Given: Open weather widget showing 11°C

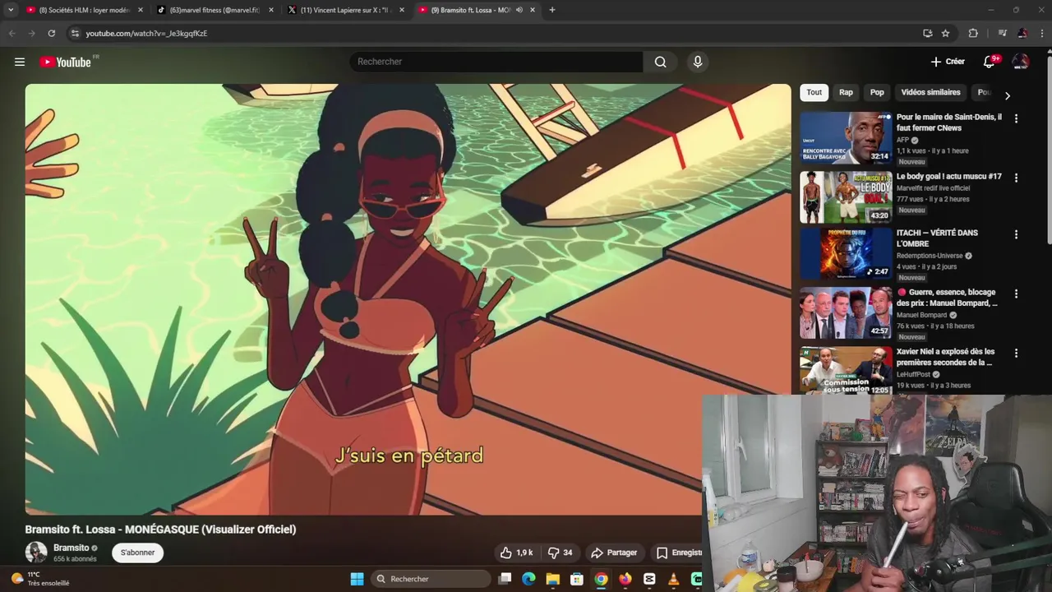Looking at the screenshot, I should [39, 579].
